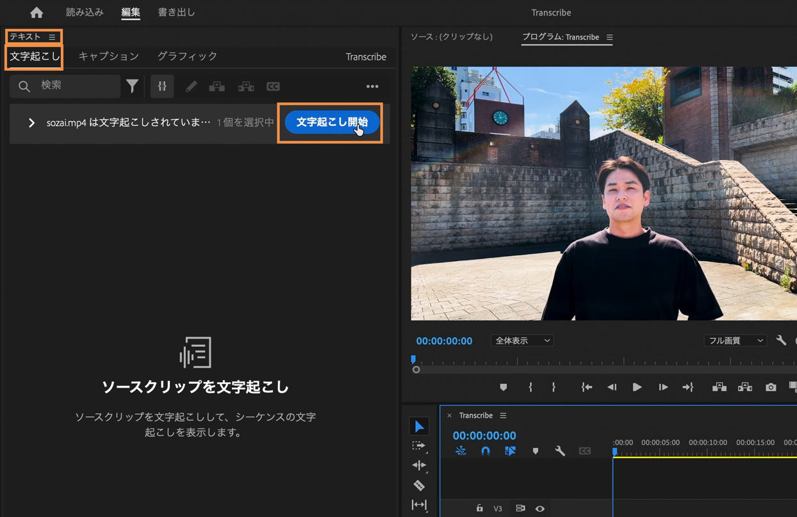Viewport: 797px width, 517px height.
Task: Toggle Linked Selection in timeline
Action: click(x=510, y=451)
